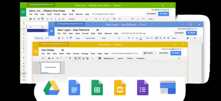The height and width of the screenshot is (101, 221).
Task: Click the Background... button in Slides
Action: (x=109, y=58)
